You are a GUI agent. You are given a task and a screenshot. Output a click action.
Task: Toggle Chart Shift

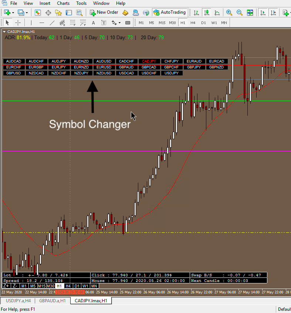pyautogui.click(x=273, y=13)
